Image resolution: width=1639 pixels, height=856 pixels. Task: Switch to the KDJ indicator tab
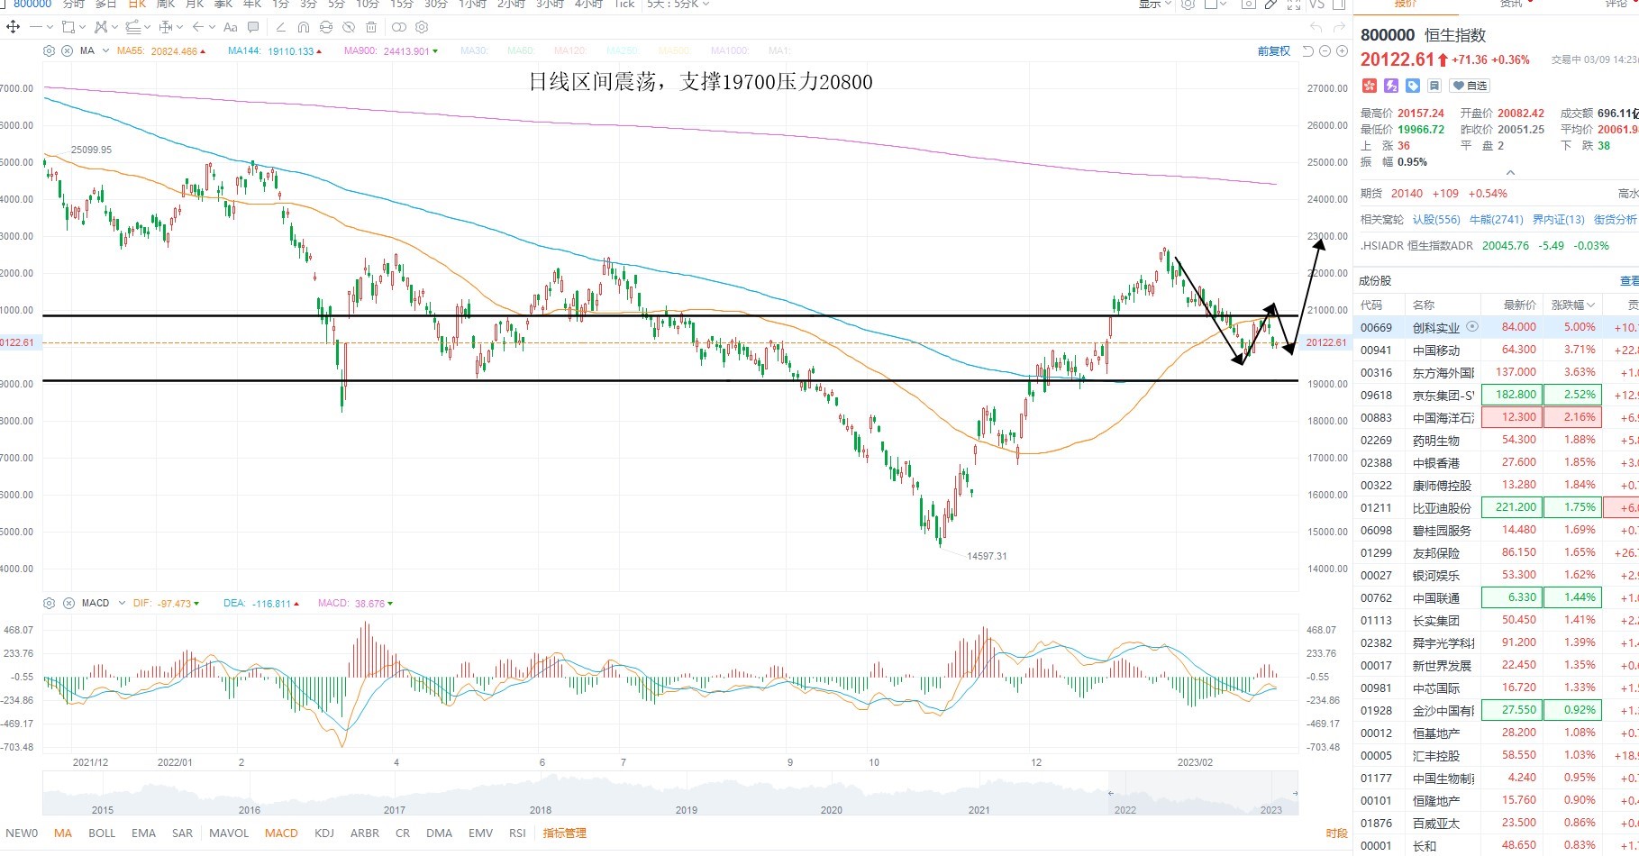(324, 833)
